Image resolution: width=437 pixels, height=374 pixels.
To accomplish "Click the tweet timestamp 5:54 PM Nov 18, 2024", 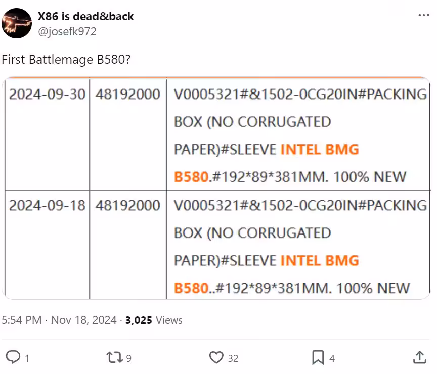I will tap(60, 320).
